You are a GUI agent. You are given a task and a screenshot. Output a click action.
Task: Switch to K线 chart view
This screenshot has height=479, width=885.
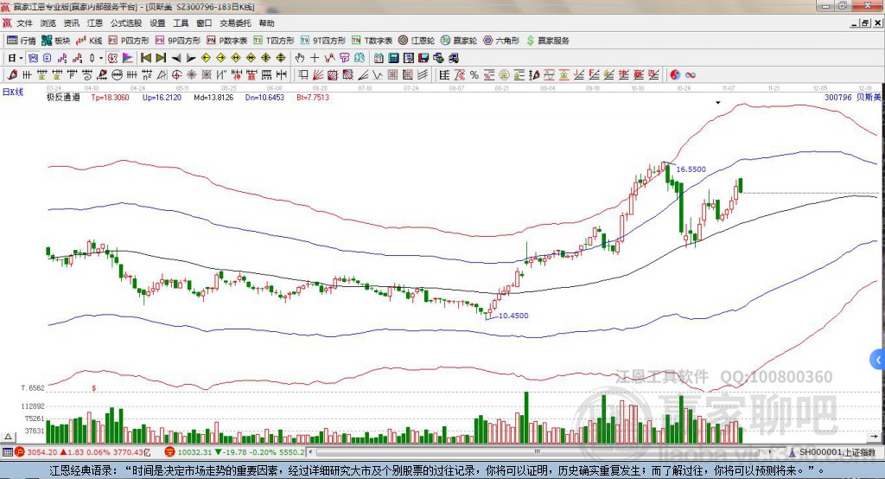(x=89, y=41)
